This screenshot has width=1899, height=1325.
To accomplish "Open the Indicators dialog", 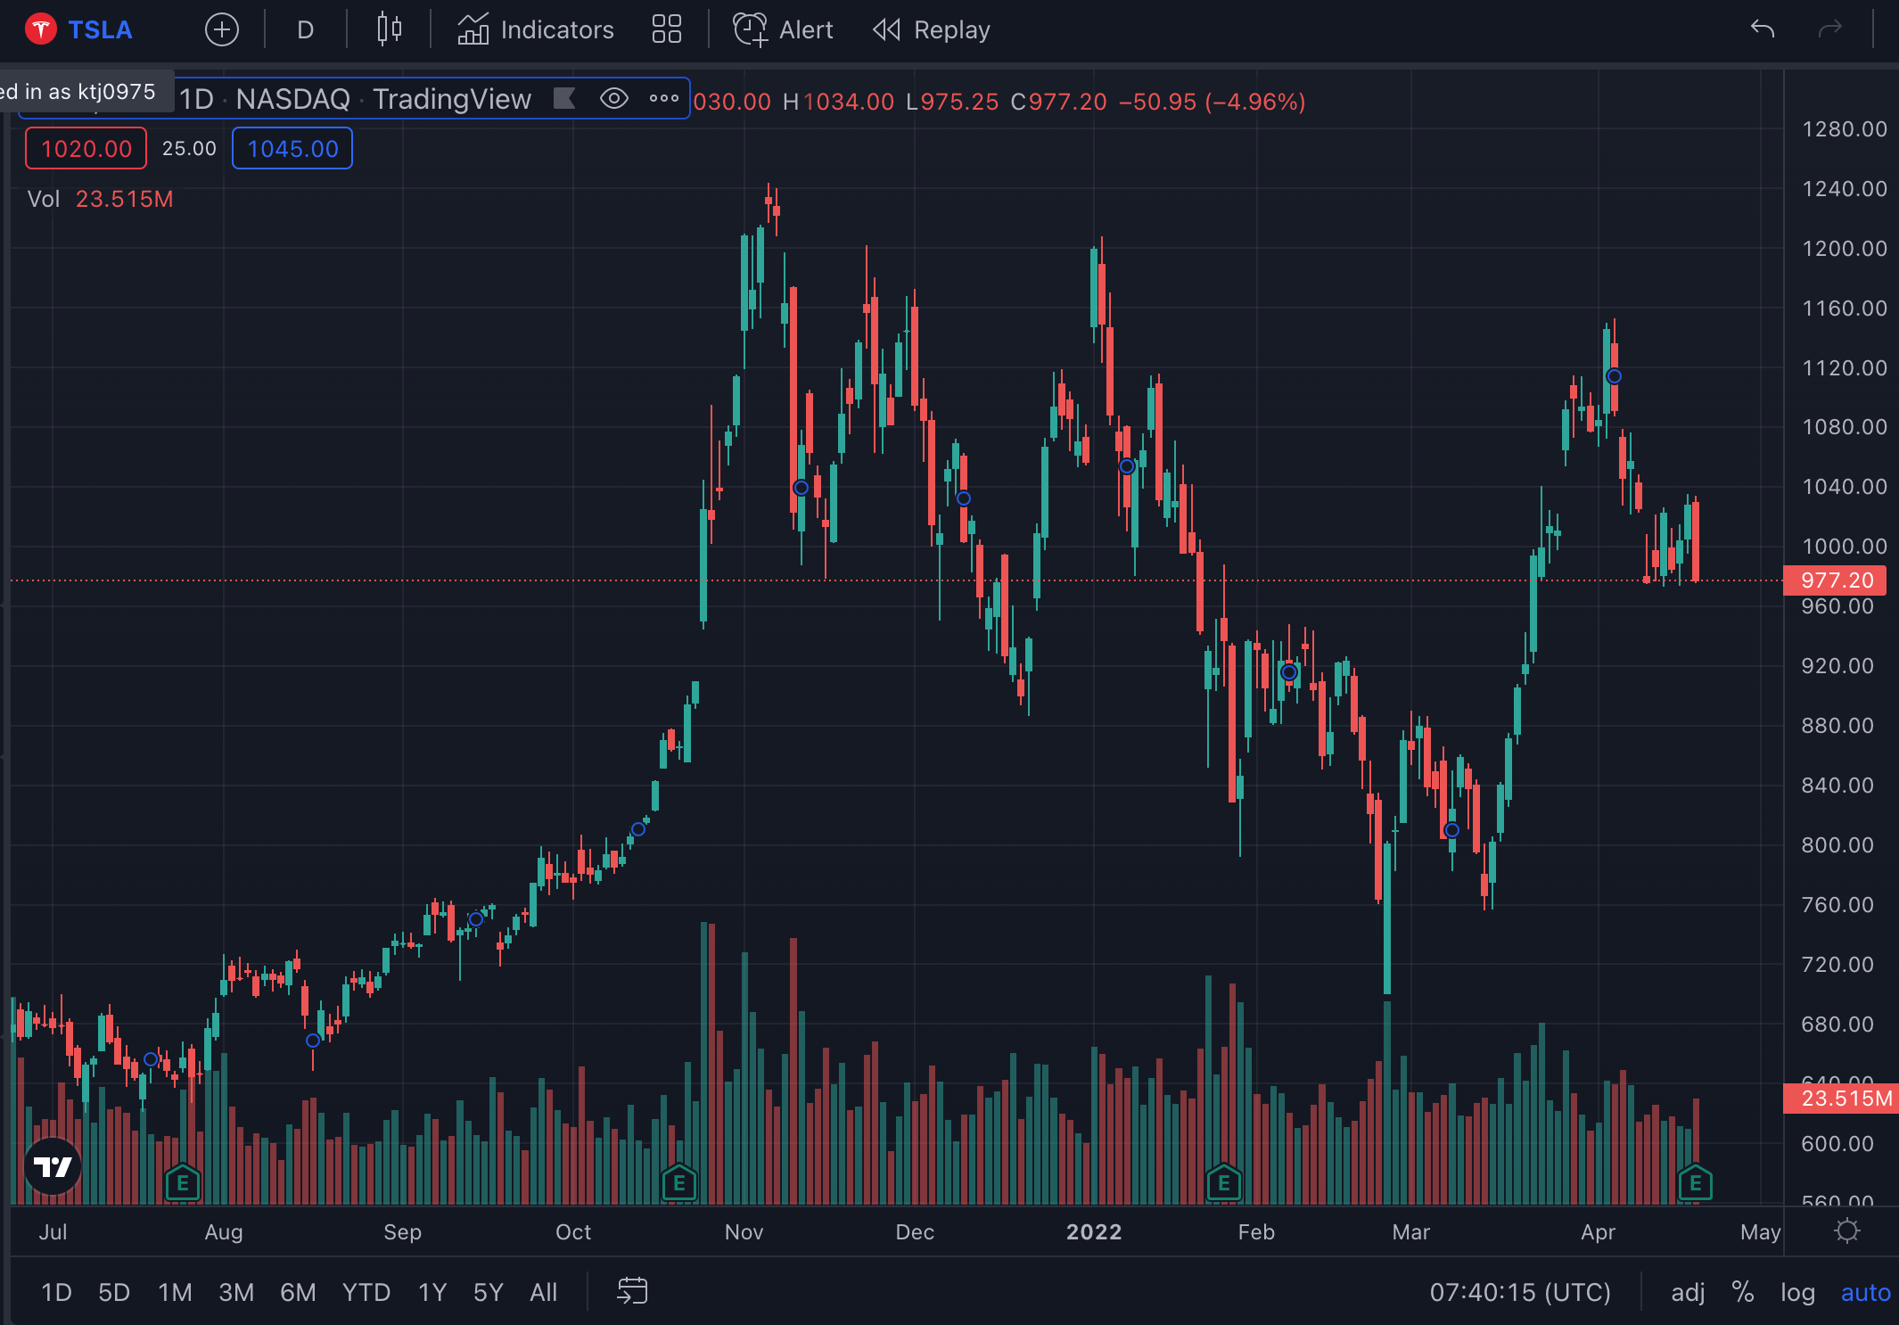I will (536, 29).
